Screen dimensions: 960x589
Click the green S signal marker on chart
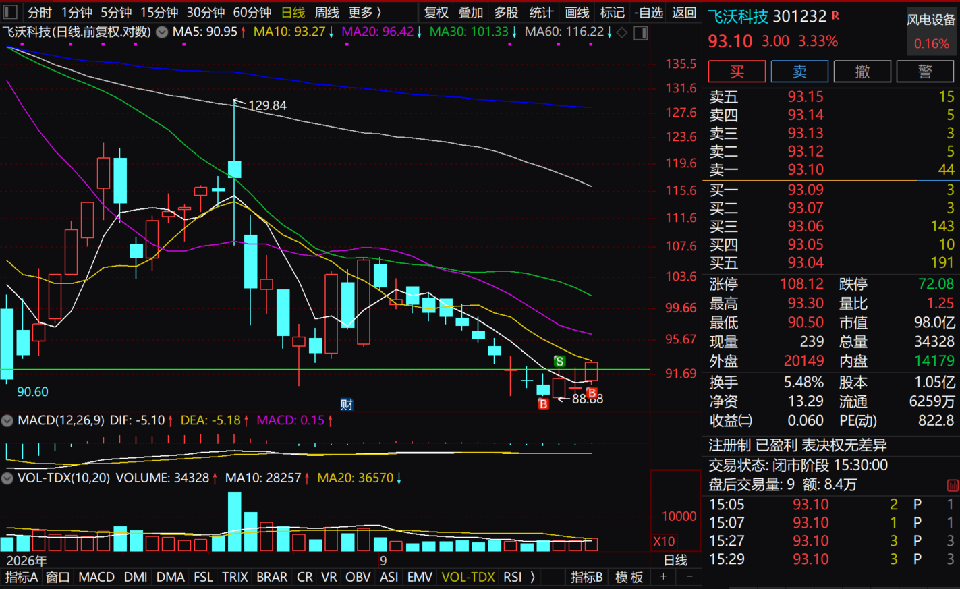559,362
